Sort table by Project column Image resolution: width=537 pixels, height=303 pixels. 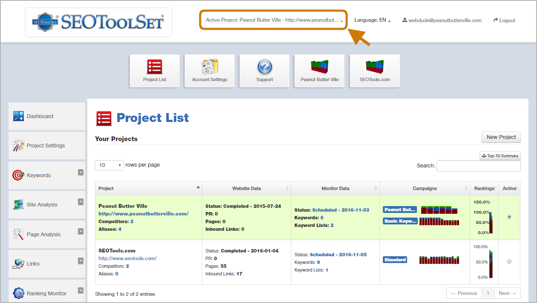(149, 188)
